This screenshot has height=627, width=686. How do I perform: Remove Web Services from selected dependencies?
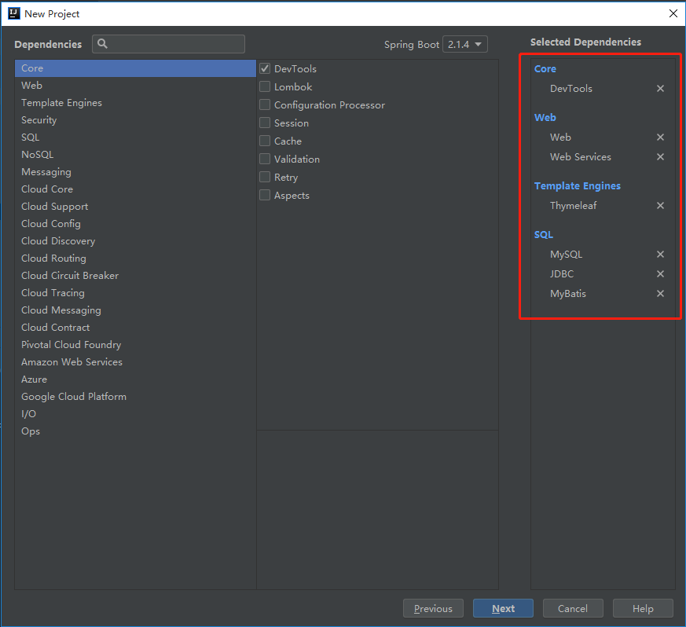point(660,156)
